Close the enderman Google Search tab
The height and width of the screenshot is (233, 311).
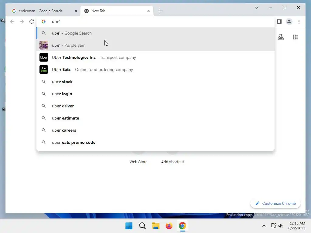(x=76, y=11)
